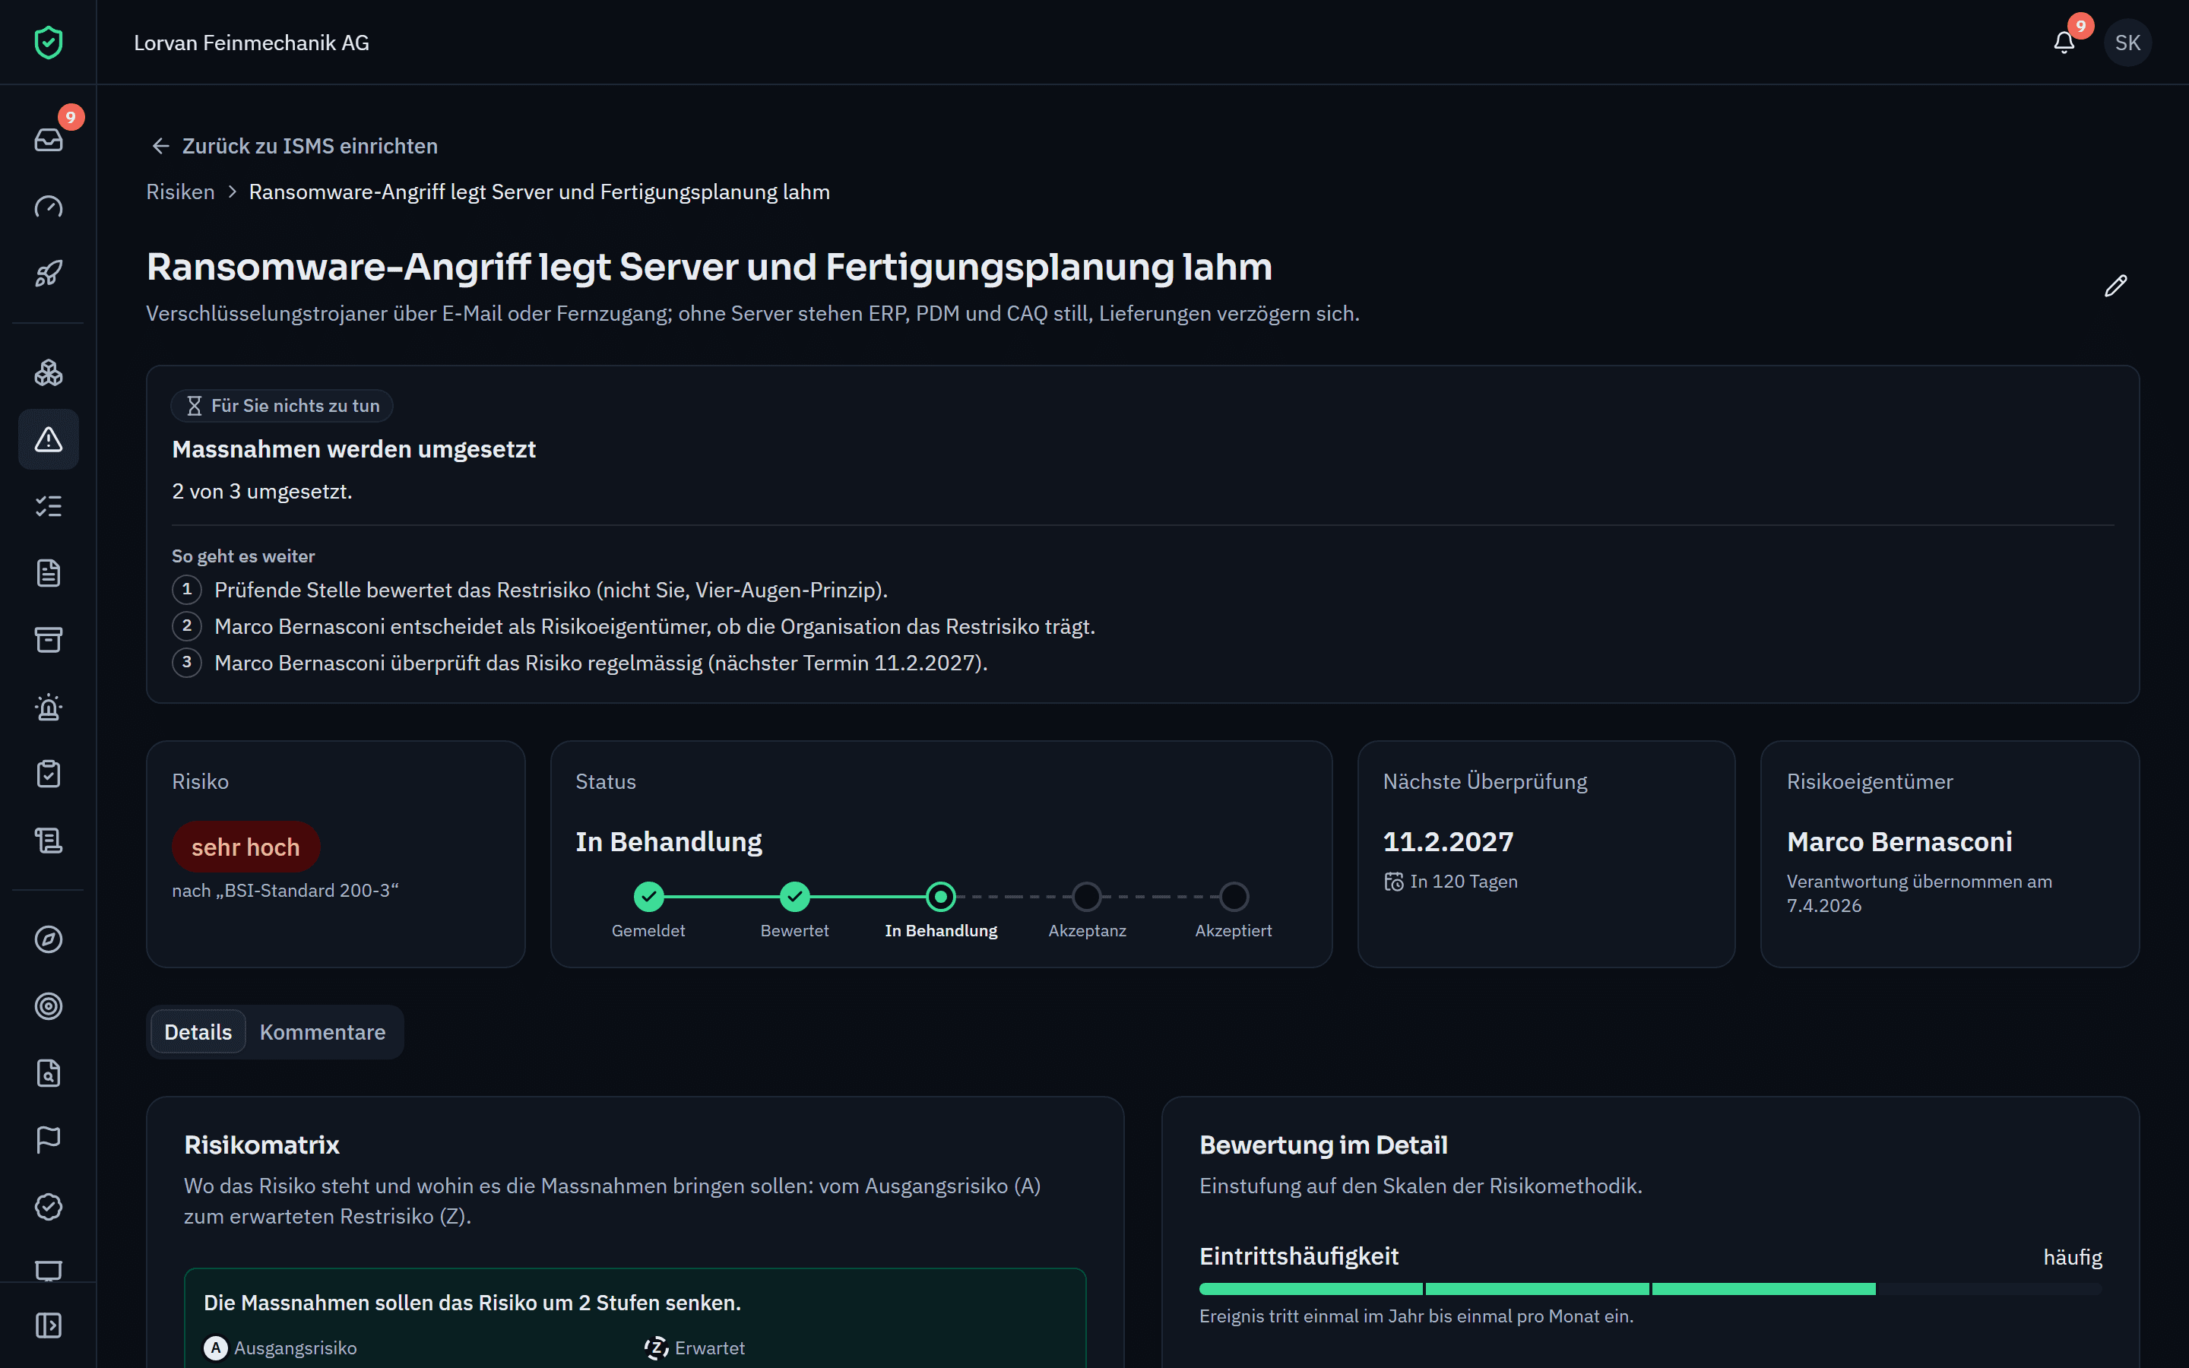Click the In Behandlung status heading
The height and width of the screenshot is (1368, 2189).
click(x=668, y=841)
